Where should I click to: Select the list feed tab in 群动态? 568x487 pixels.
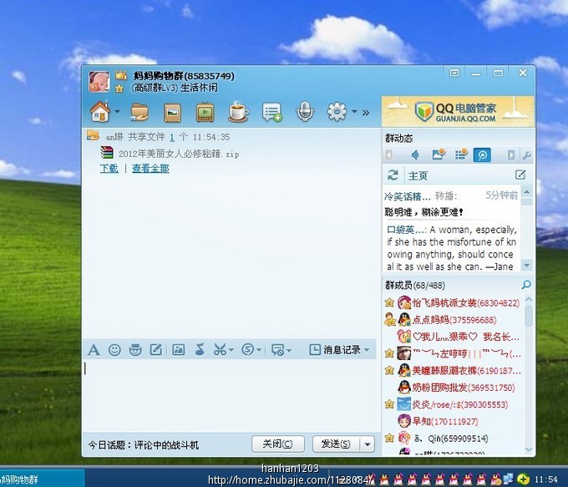click(461, 155)
